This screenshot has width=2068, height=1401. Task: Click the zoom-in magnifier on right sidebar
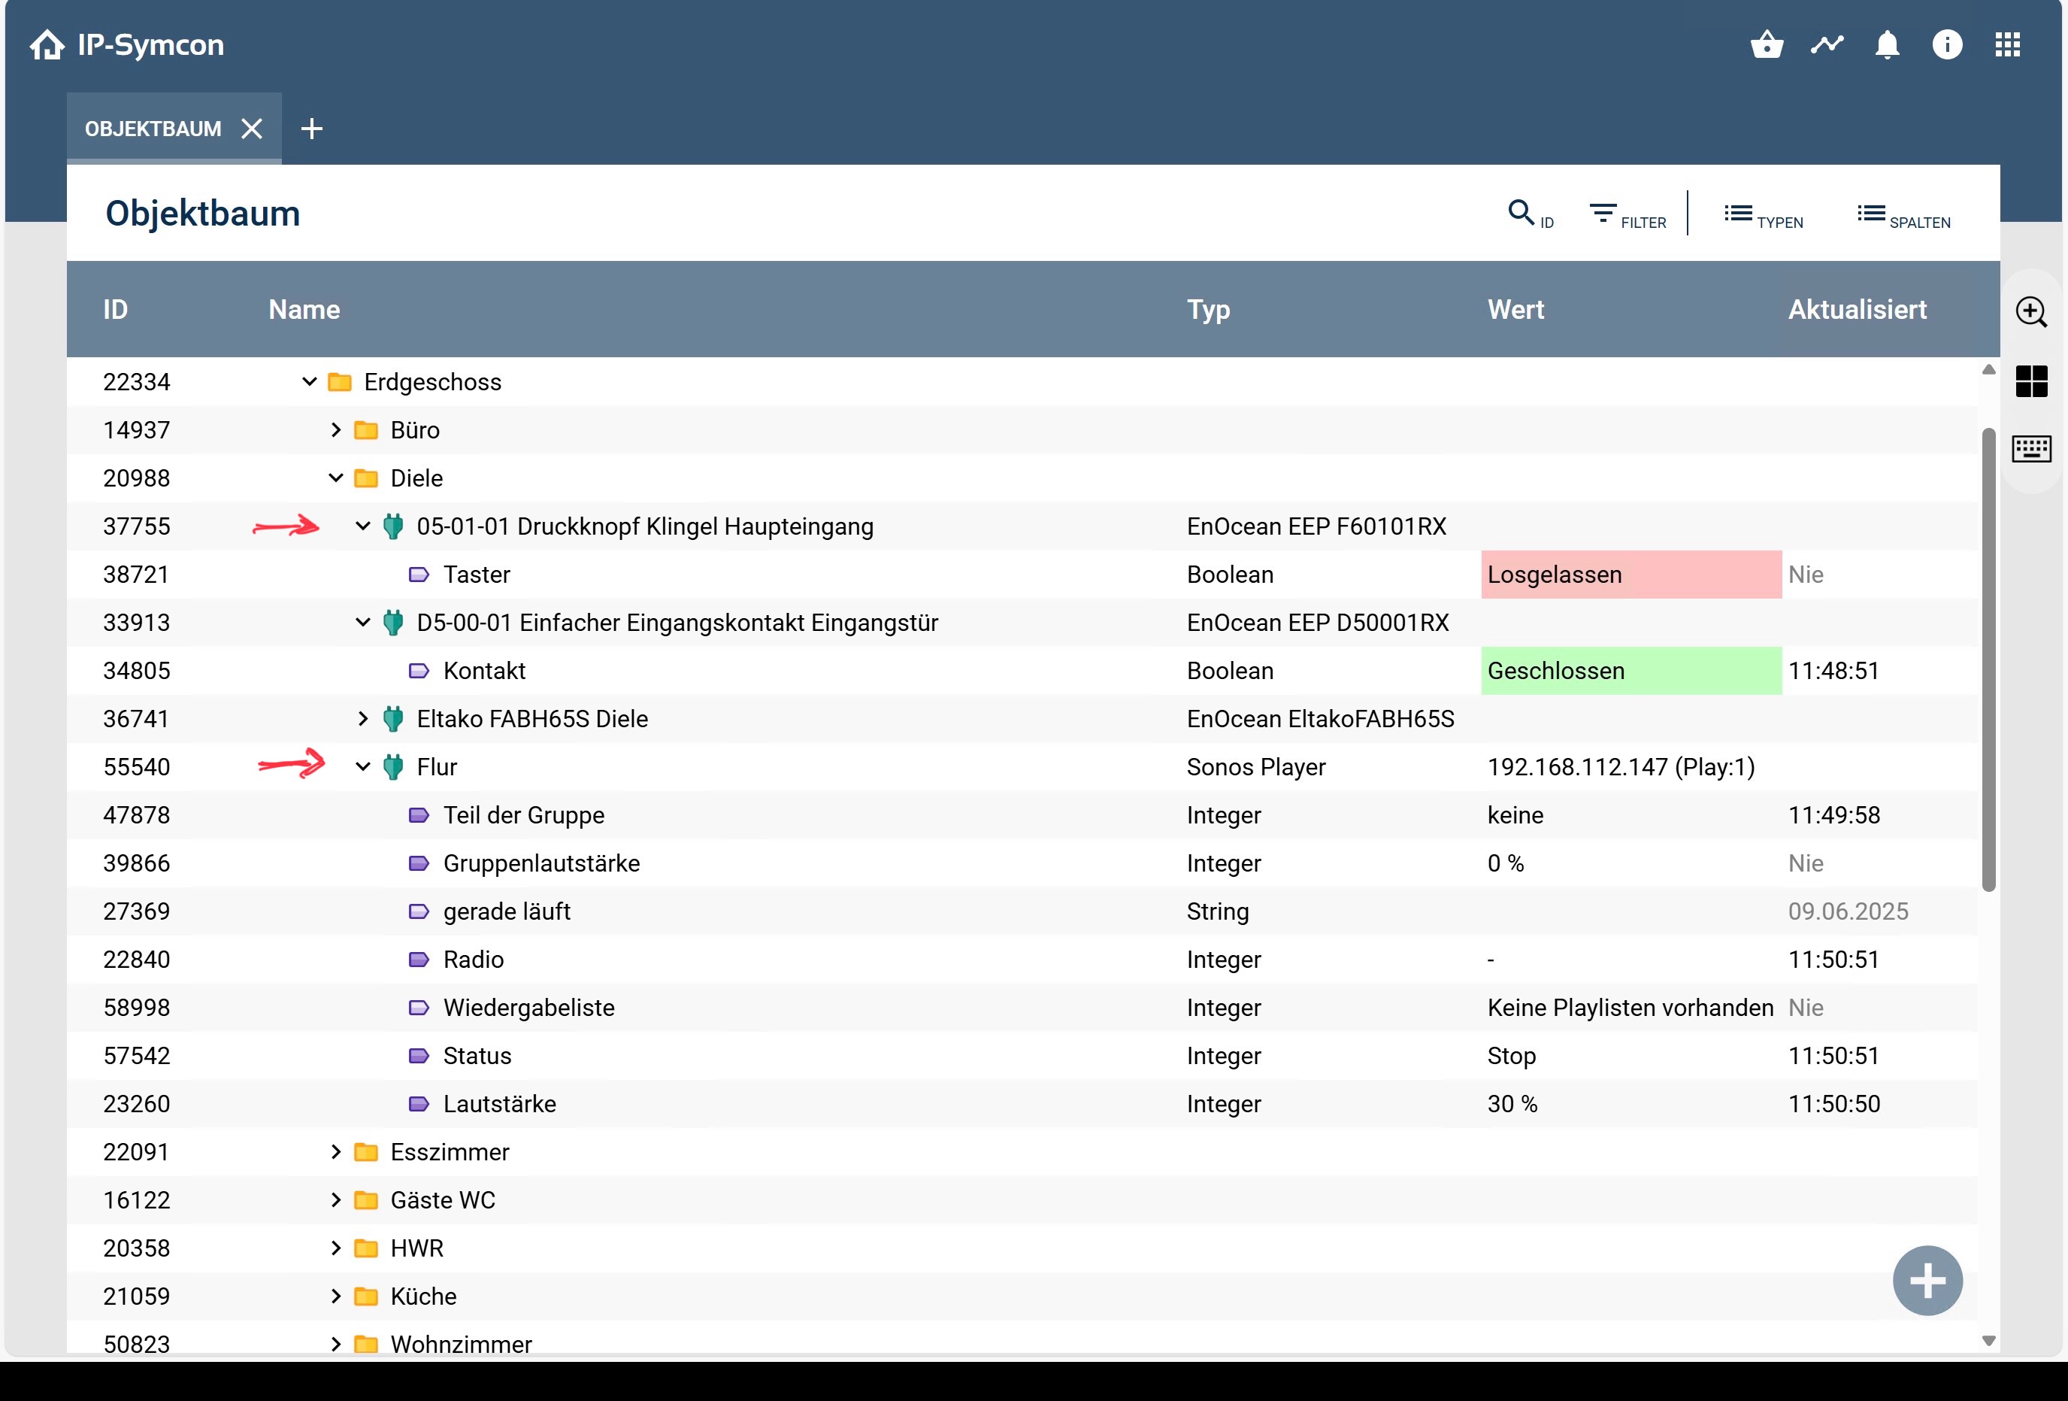click(x=2031, y=312)
